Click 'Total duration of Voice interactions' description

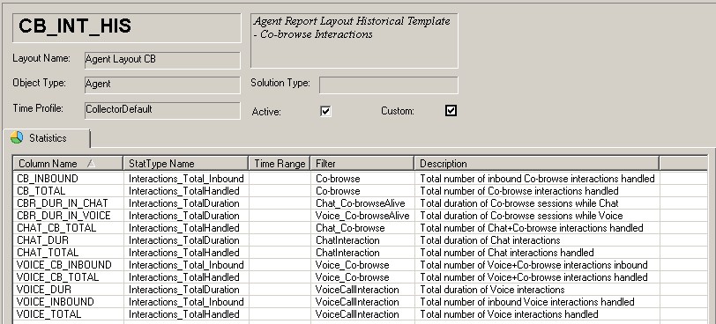click(x=492, y=290)
